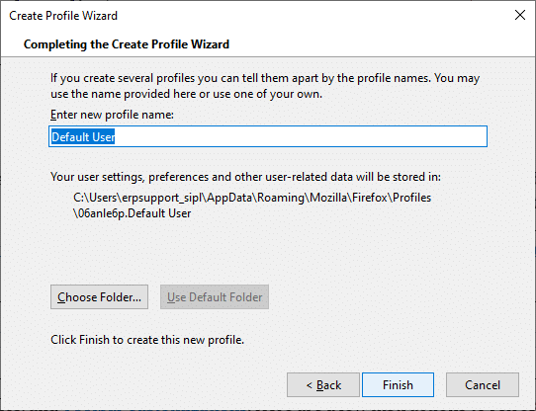Click the 'Click Finish to create this' instruction text
The height and width of the screenshot is (411, 536).
pos(147,340)
